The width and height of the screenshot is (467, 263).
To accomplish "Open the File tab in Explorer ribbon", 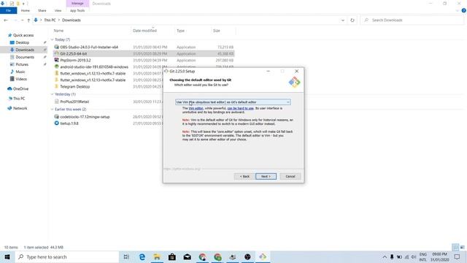I will [8, 10].
